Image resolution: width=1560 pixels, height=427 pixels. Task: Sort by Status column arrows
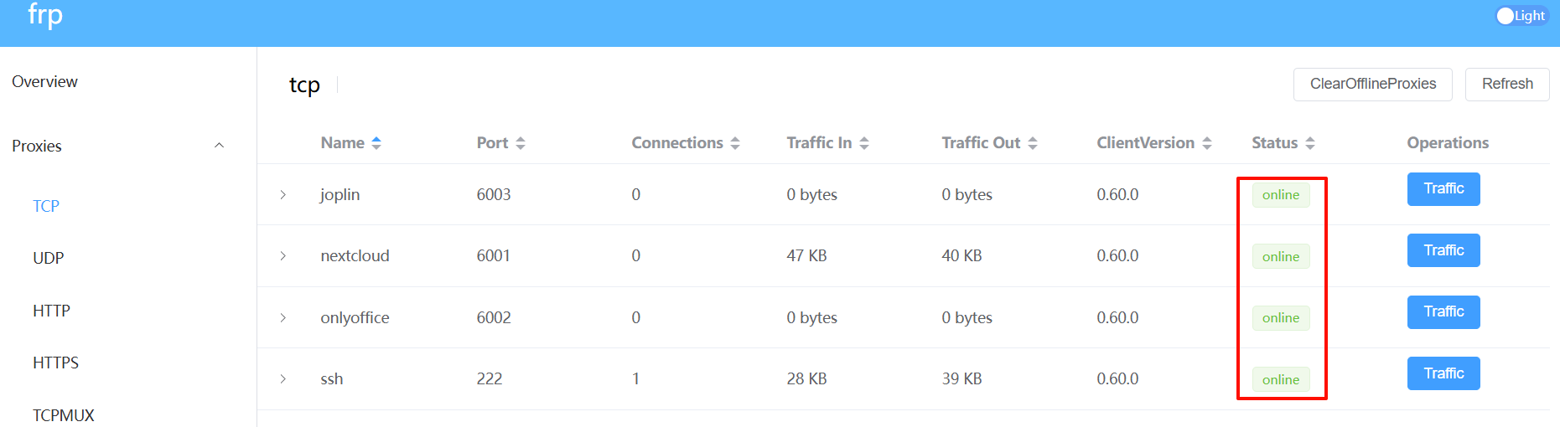click(x=1310, y=143)
